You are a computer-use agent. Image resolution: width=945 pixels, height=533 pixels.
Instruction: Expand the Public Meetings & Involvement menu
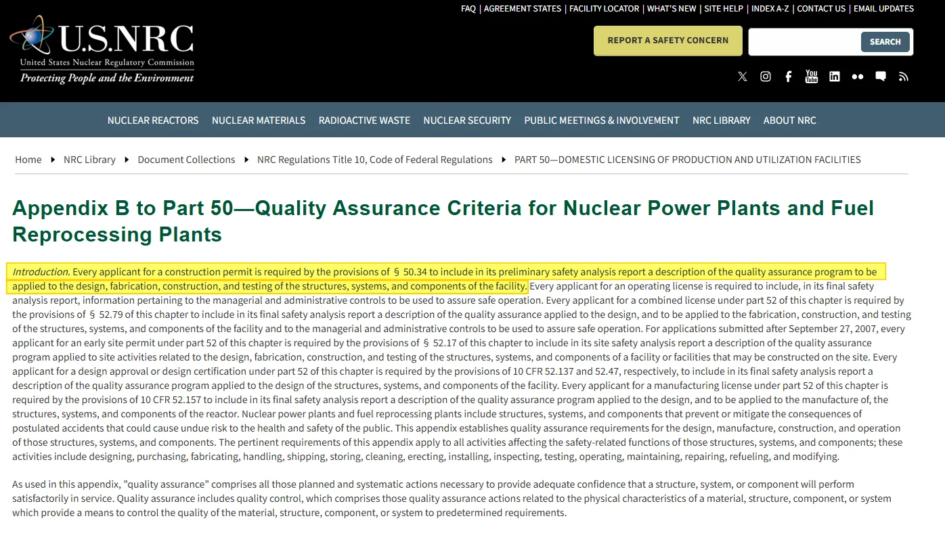click(x=601, y=120)
